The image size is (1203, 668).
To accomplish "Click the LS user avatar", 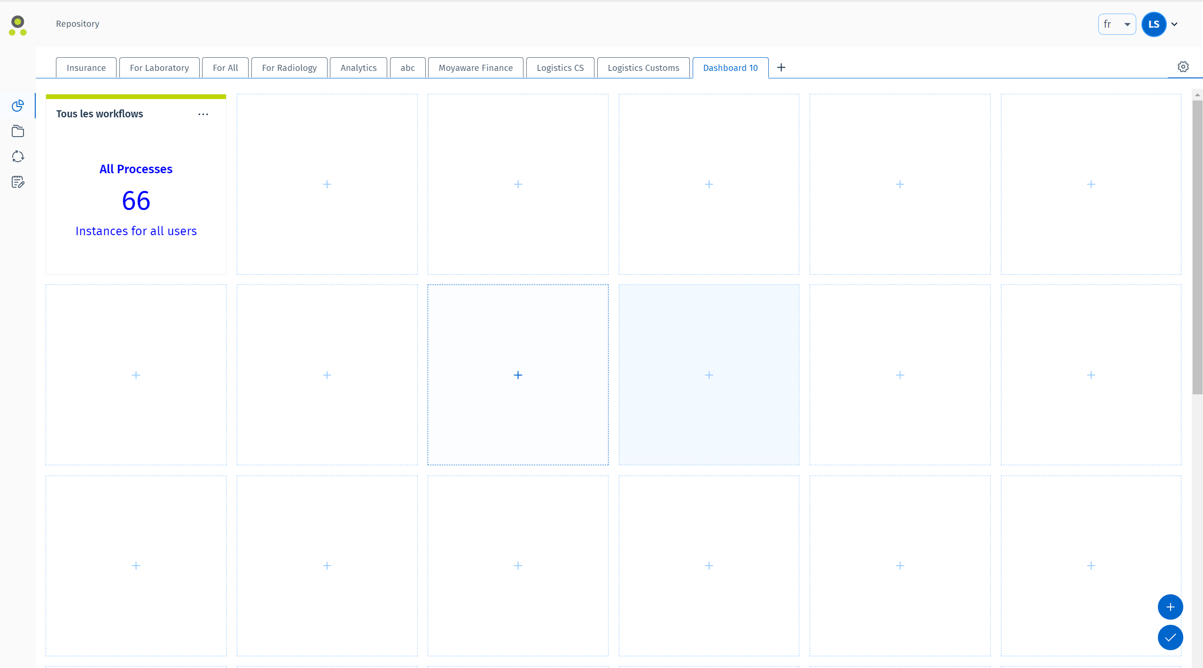I will [x=1154, y=24].
